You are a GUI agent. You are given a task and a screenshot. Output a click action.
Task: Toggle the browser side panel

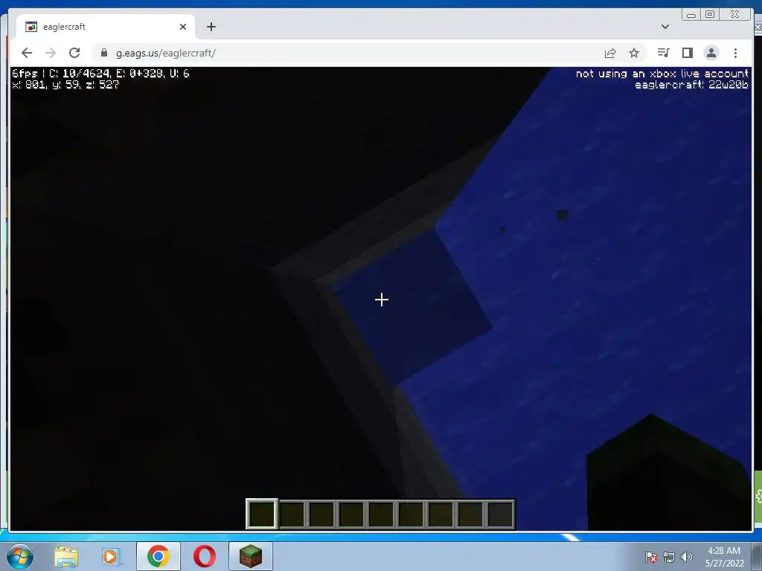click(x=687, y=53)
